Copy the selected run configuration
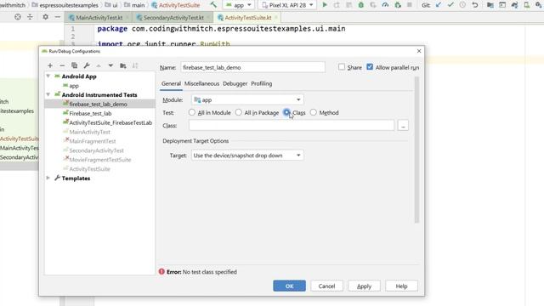The image size is (544, 306). (74, 65)
